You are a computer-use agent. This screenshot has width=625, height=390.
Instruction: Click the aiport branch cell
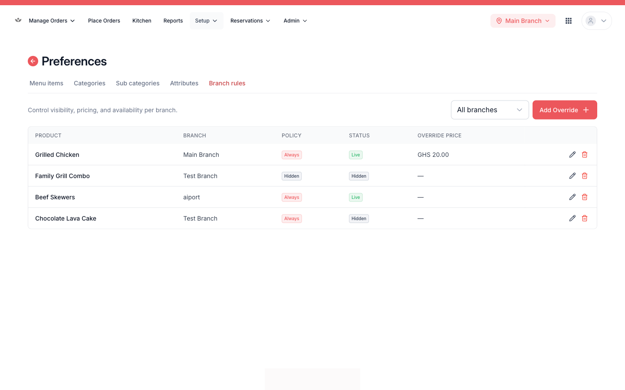[x=191, y=197]
